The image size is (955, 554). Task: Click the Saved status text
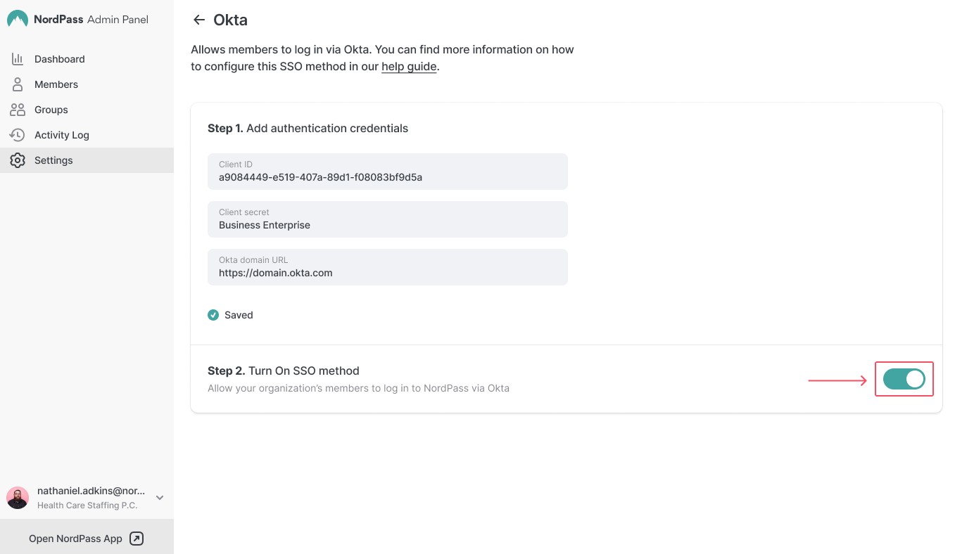point(239,315)
